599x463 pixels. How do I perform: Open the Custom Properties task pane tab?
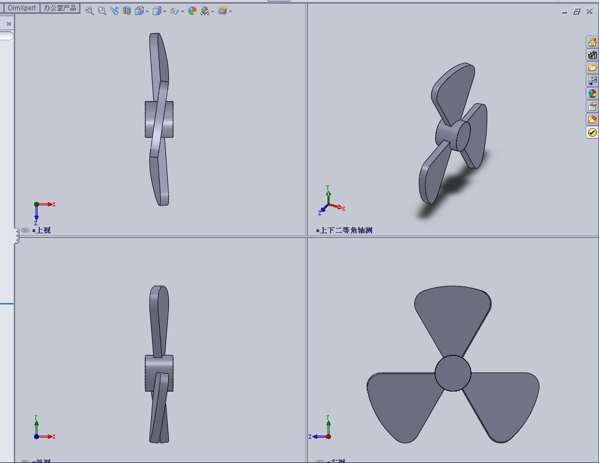point(592,106)
